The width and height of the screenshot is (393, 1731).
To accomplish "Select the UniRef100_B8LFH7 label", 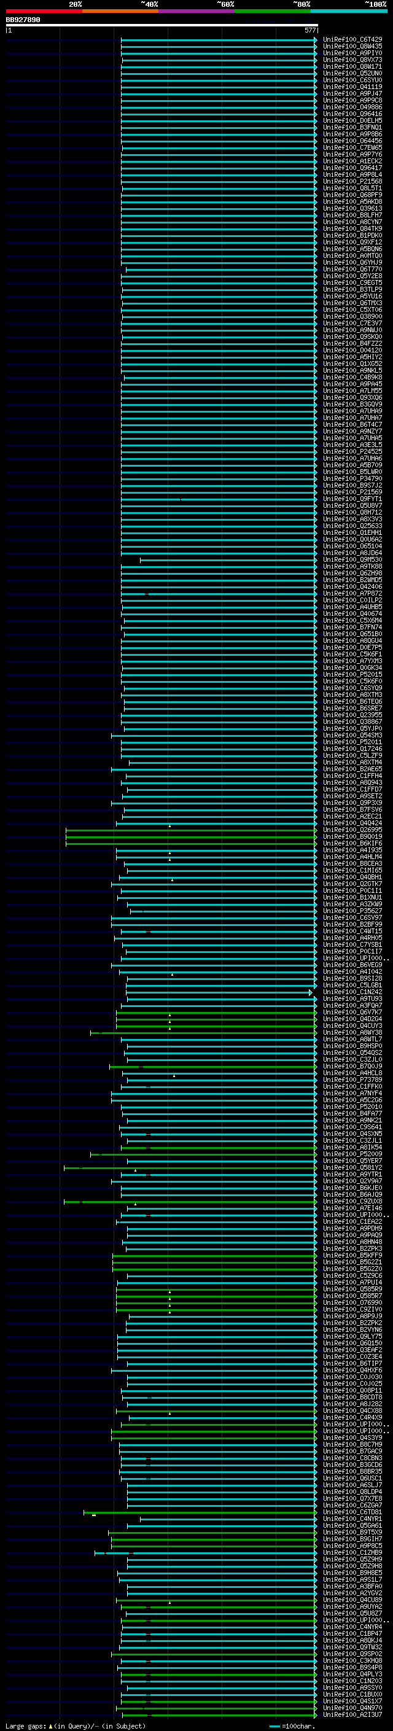I will [x=352, y=215].
